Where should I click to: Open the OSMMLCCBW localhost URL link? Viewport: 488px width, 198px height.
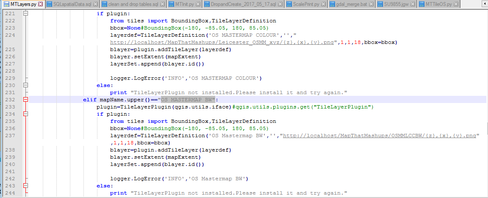(380, 136)
